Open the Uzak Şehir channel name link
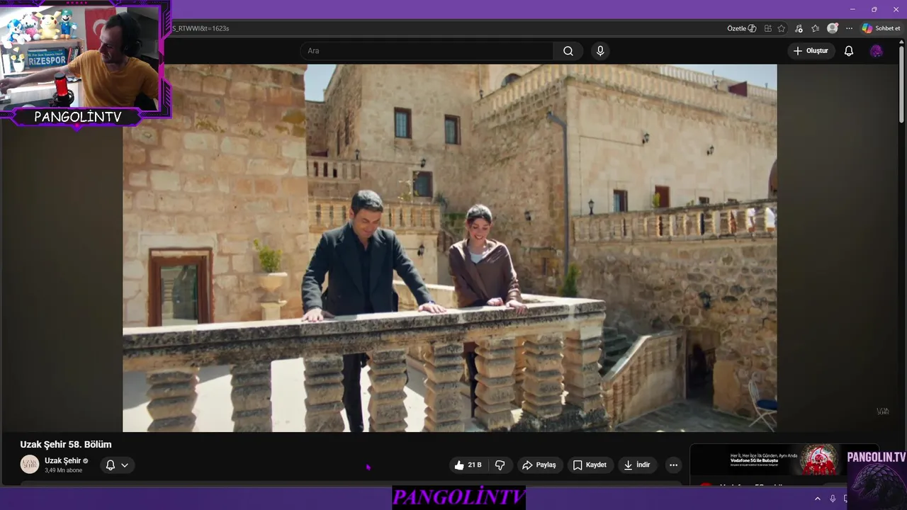This screenshot has width=907, height=510. click(63, 460)
